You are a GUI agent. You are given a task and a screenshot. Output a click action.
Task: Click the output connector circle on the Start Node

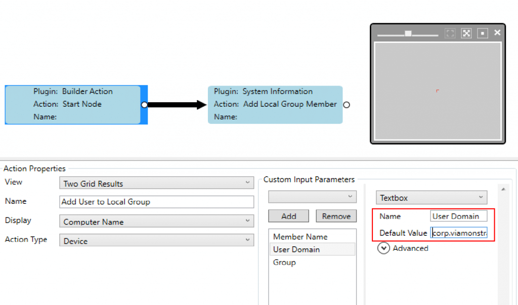[145, 105]
